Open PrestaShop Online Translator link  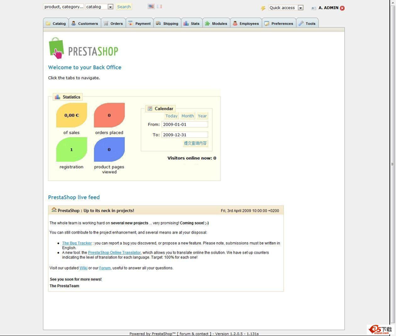pyautogui.click(x=115, y=252)
